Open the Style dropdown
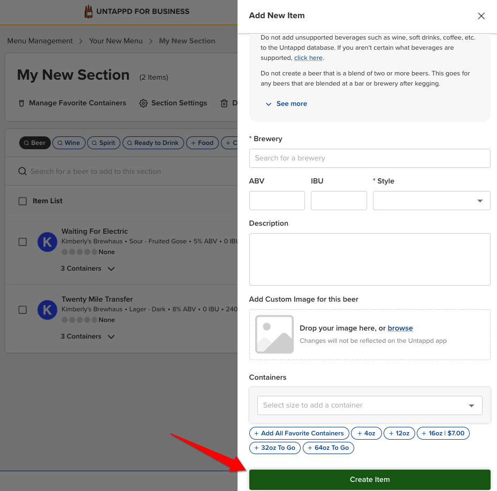This screenshot has width=497, height=491. 431,201
